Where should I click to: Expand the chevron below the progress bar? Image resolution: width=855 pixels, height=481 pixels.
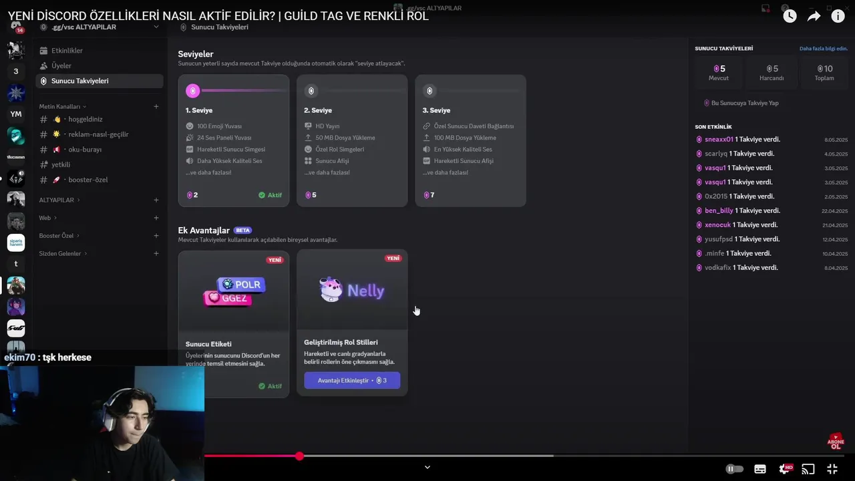(x=427, y=467)
